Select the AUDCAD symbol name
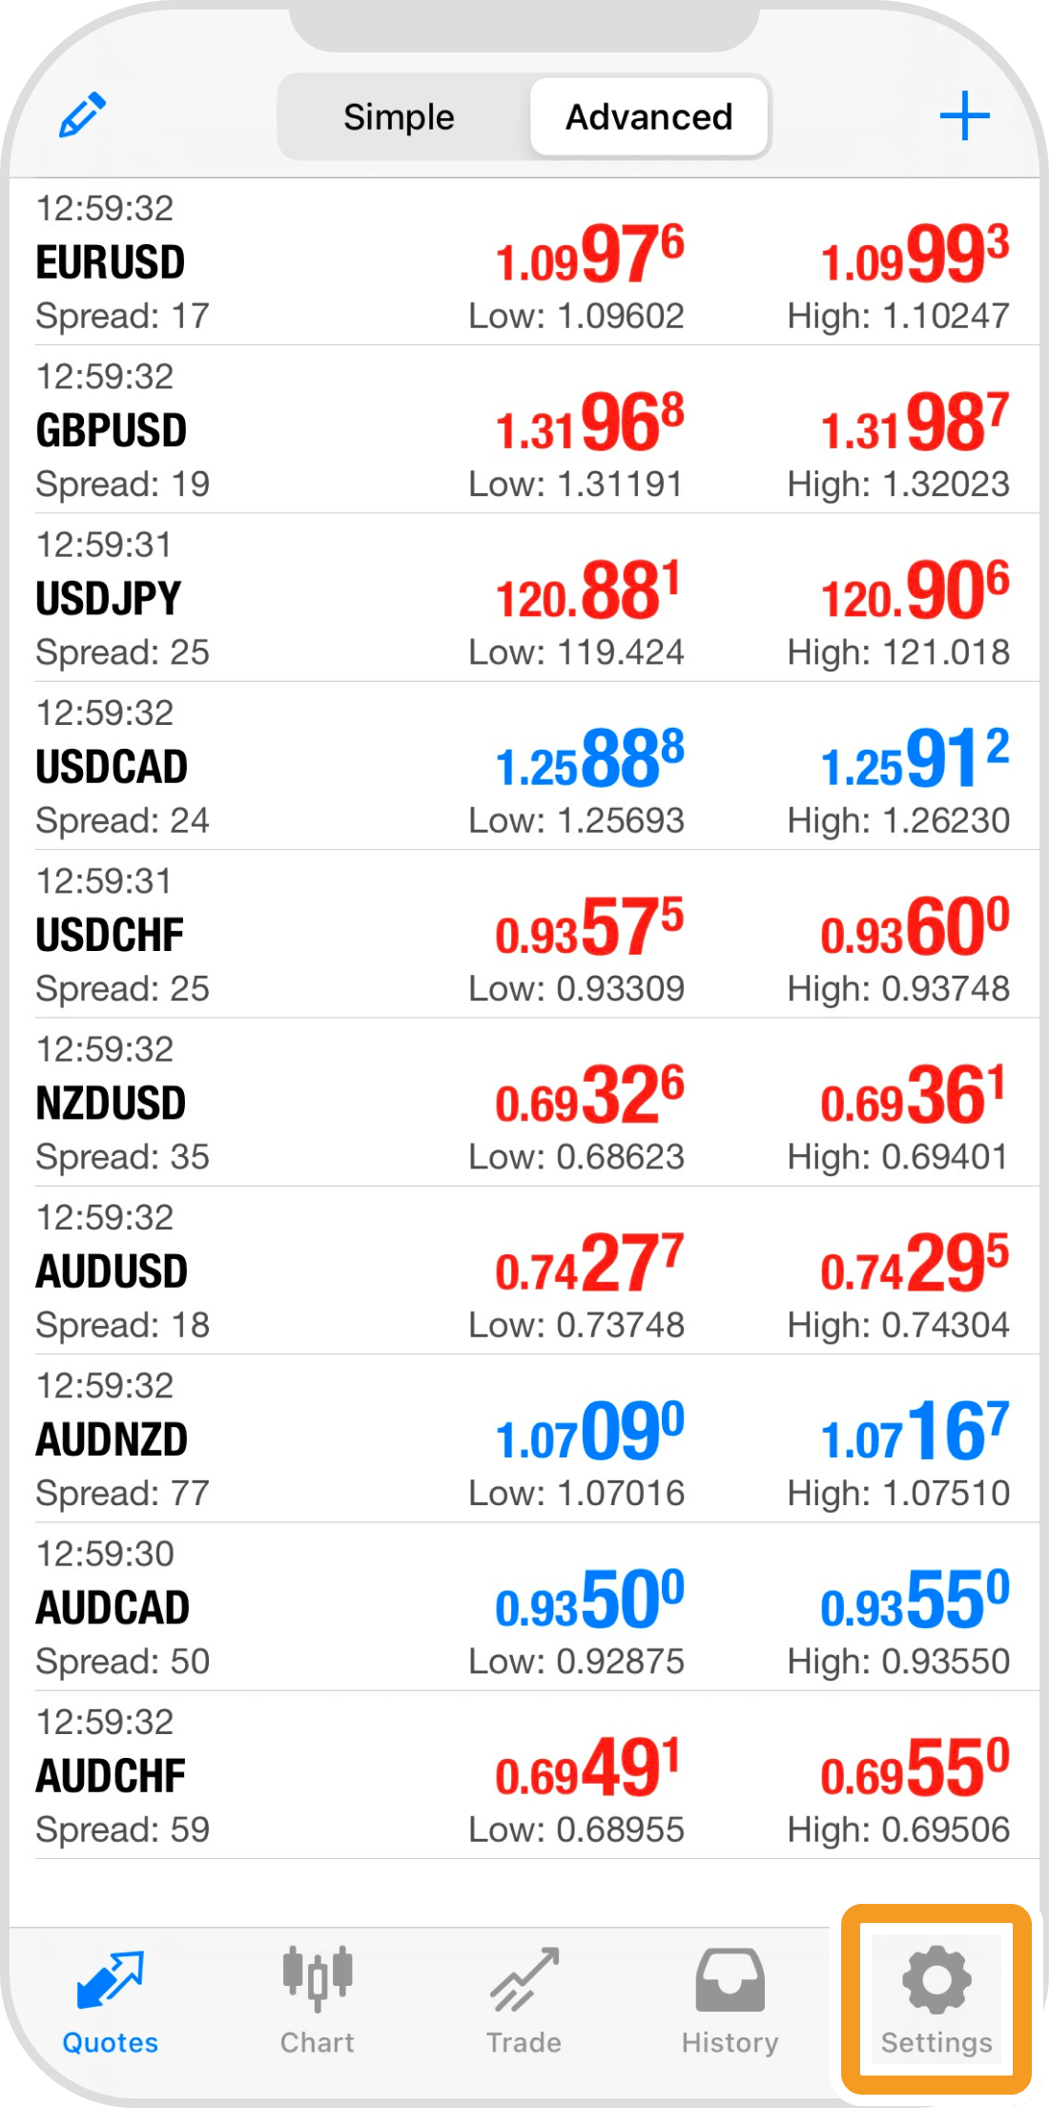 click(x=113, y=1608)
